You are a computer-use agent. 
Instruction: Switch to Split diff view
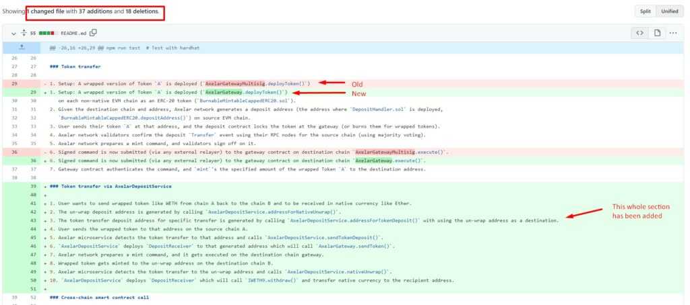tap(644, 11)
